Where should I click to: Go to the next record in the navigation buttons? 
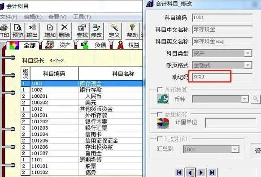click(201, 173)
